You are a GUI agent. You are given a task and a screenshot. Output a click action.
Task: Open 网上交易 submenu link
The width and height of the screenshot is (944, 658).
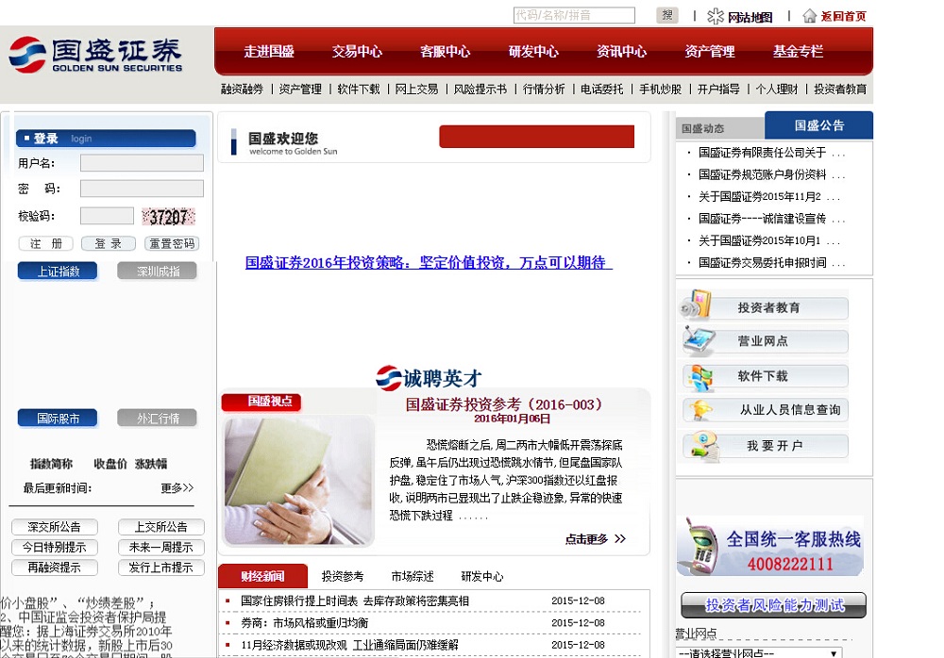tap(416, 89)
